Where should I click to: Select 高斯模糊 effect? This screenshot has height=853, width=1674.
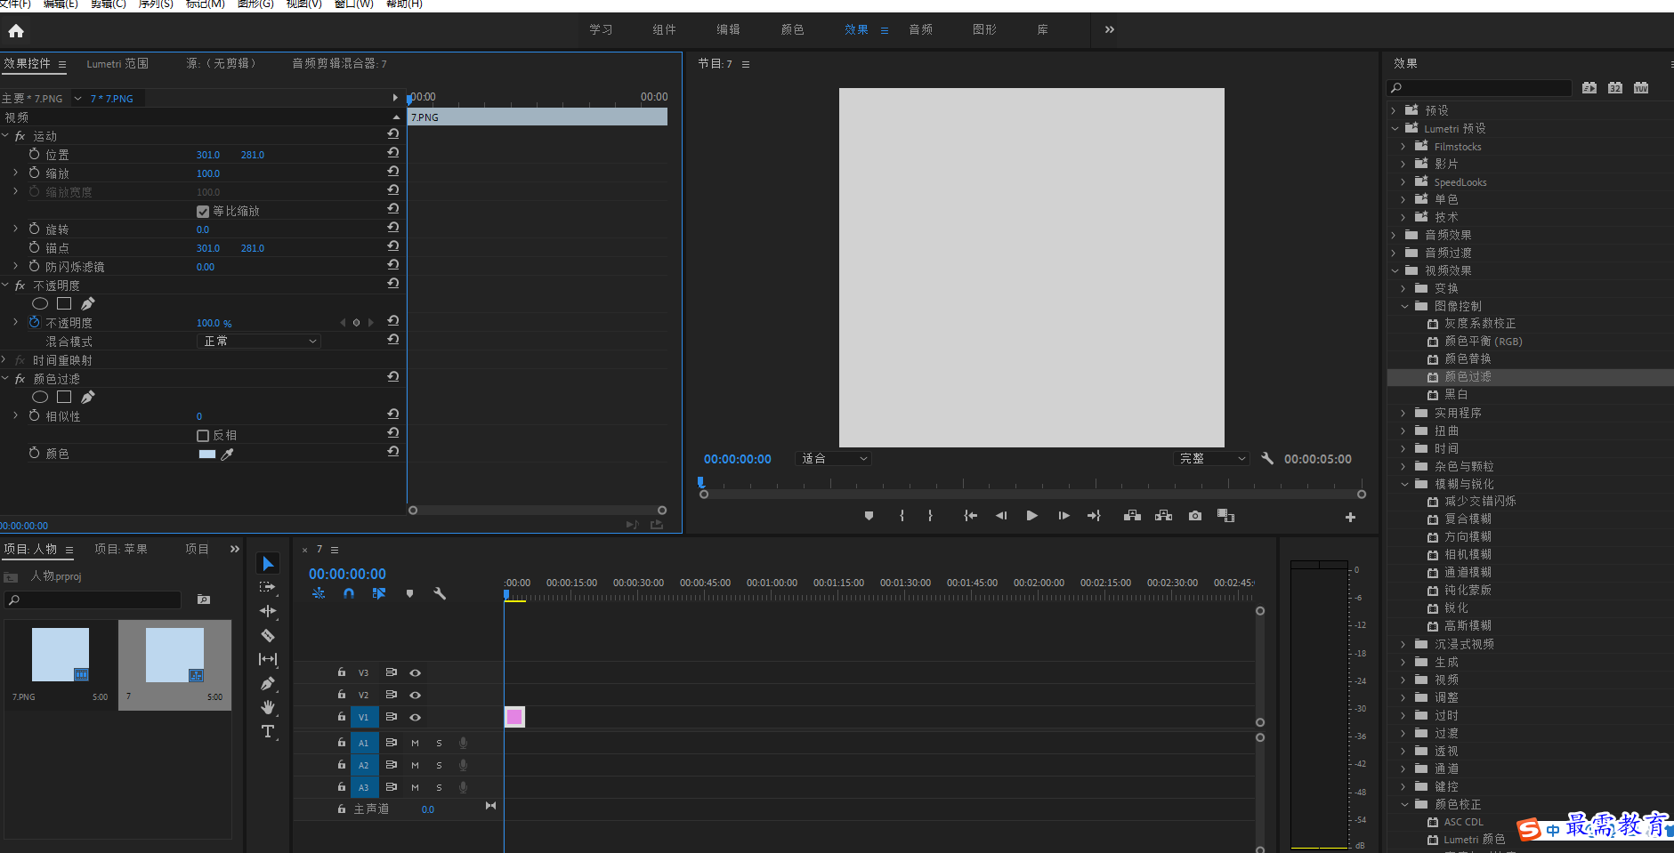(x=1468, y=626)
